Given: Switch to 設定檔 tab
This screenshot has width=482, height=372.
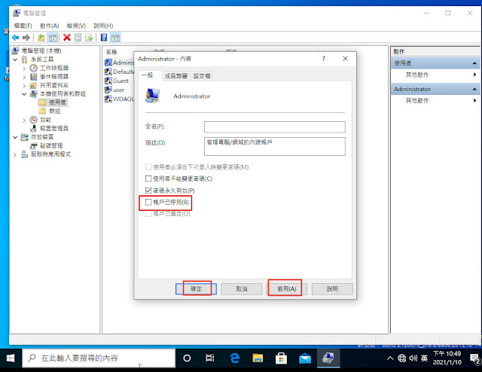Looking at the screenshot, I should point(202,76).
